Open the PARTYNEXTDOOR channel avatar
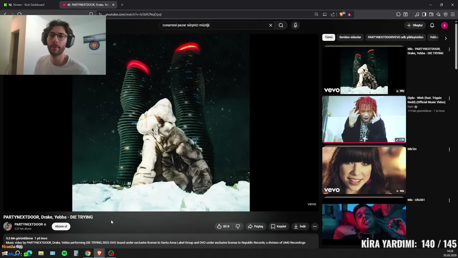The image size is (458, 258). (8, 226)
